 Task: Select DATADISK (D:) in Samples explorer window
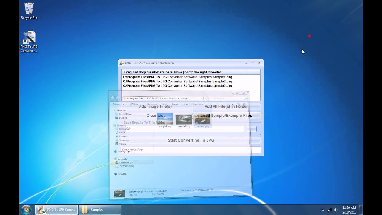coord(126,166)
